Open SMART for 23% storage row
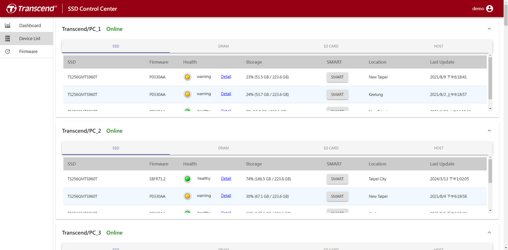This screenshot has height=250, width=508. (337, 77)
